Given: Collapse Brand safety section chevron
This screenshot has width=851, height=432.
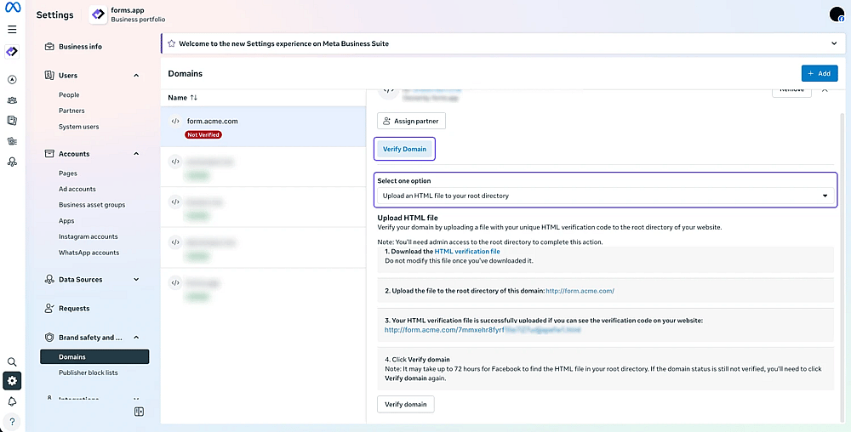Looking at the screenshot, I should [136, 337].
